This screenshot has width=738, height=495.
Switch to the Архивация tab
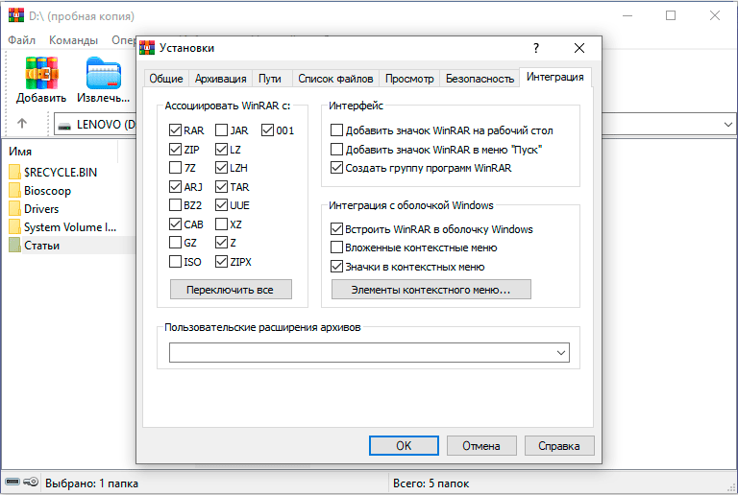[220, 79]
